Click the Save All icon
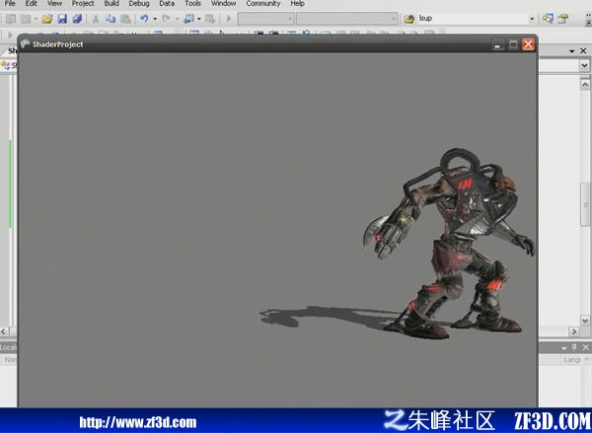The width and height of the screenshot is (592, 433). [x=77, y=18]
